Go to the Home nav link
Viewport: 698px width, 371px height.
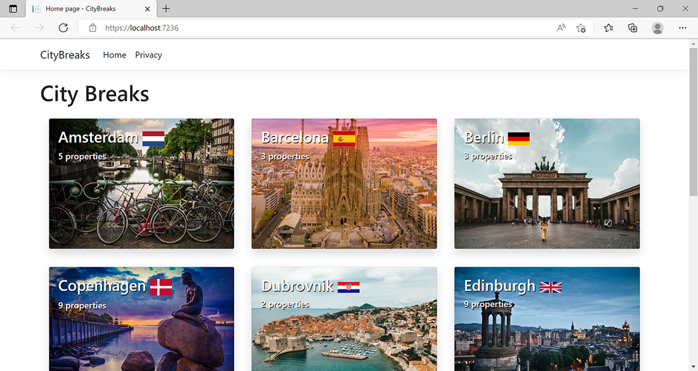coord(114,55)
